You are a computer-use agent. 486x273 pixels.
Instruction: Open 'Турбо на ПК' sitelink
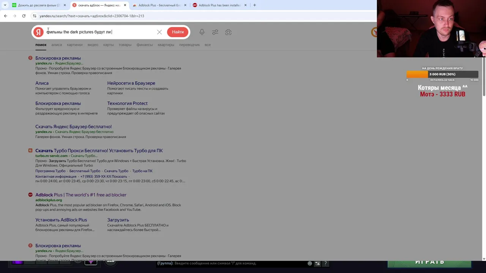point(142,171)
